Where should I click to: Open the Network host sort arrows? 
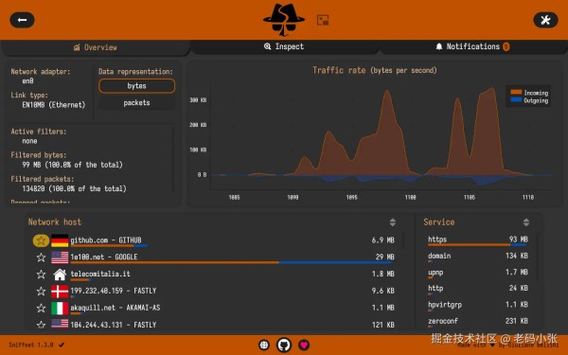pos(393,222)
